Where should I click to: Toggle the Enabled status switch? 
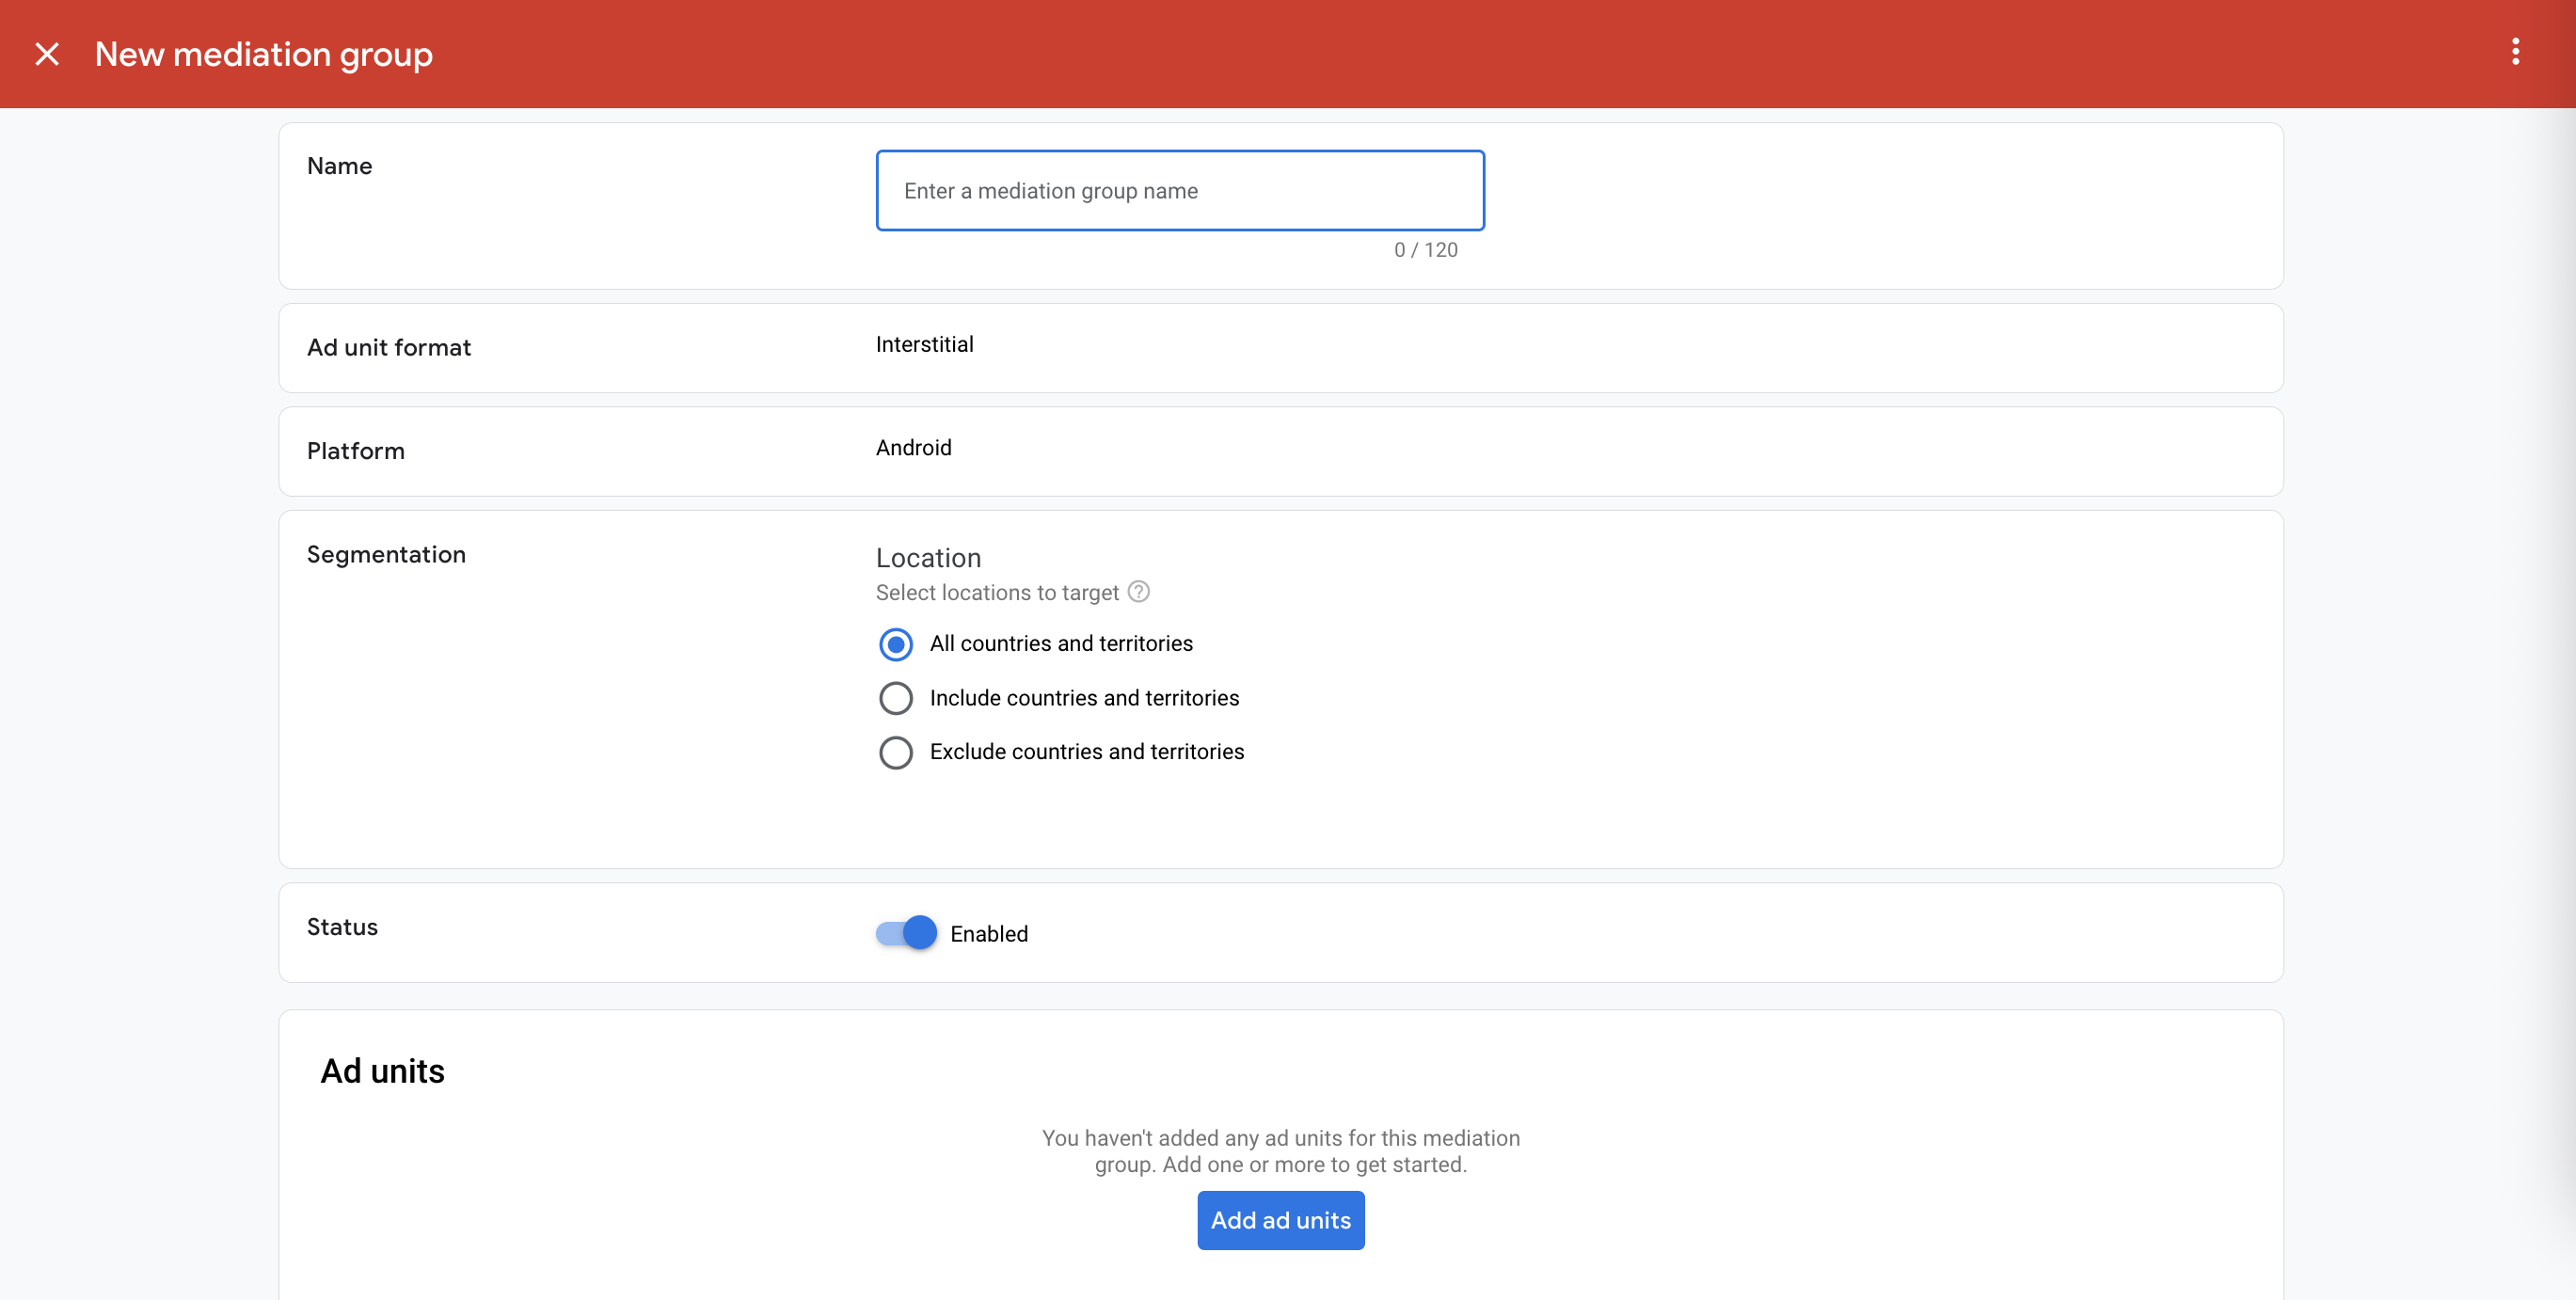pos(906,933)
